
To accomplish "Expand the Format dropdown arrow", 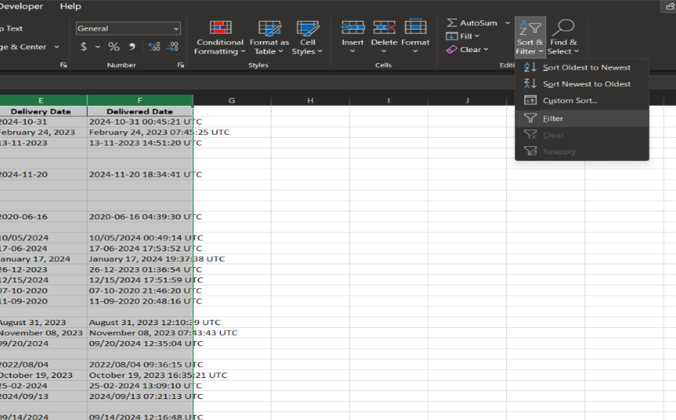I will coord(415,51).
